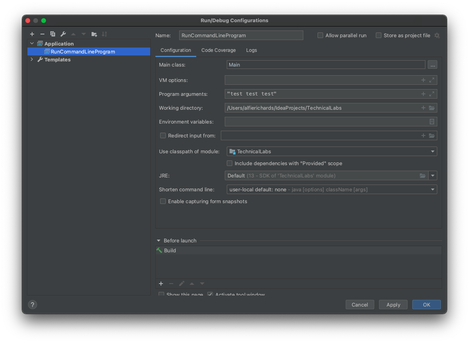Move Before launch task up
This screenshot has width=469, height=343.
point(192,284)
